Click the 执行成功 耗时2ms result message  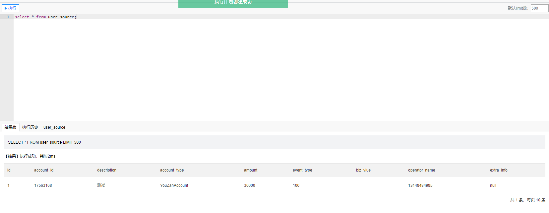click(x=30, y=156)
